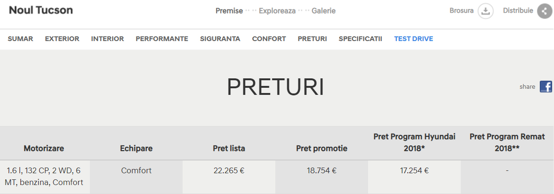Viewport: 554px width, 194px height.
Task: Click the TEST DRIVE link
Action: (413, 39)
